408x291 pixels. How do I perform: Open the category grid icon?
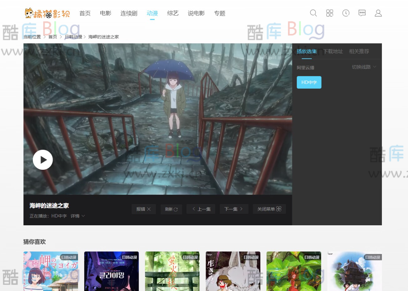(x=329, y=13)
